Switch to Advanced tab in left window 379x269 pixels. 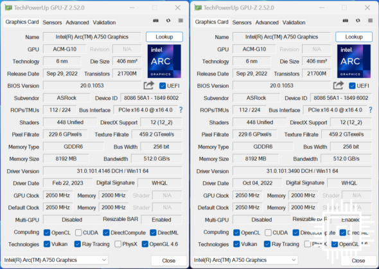77,22
